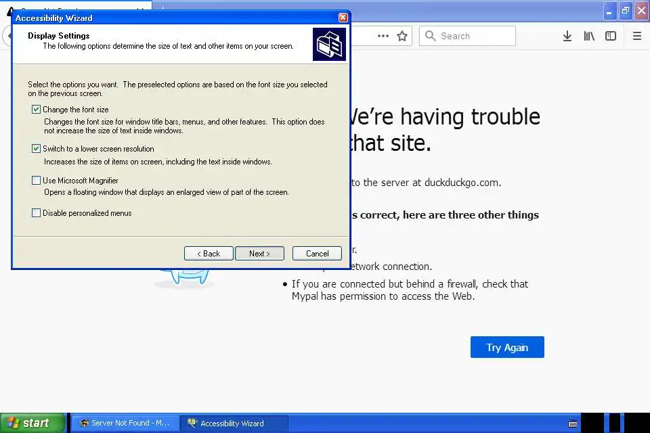Click the keyboard icon in system tray
Screen dimensions: 650x433
point(573,424)
